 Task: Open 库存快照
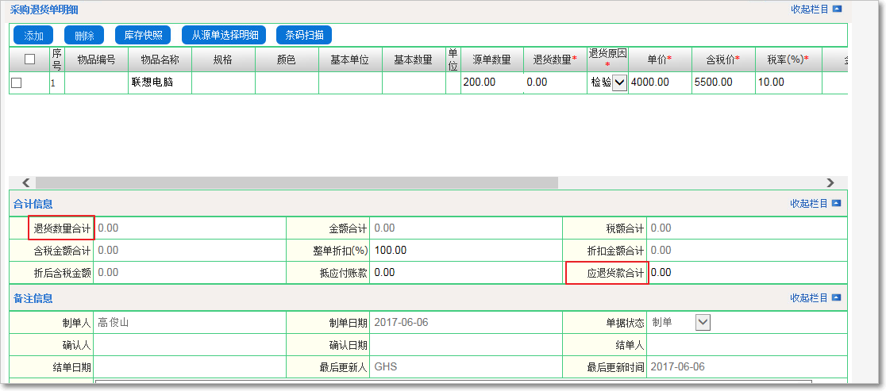(x=143, y=36)
